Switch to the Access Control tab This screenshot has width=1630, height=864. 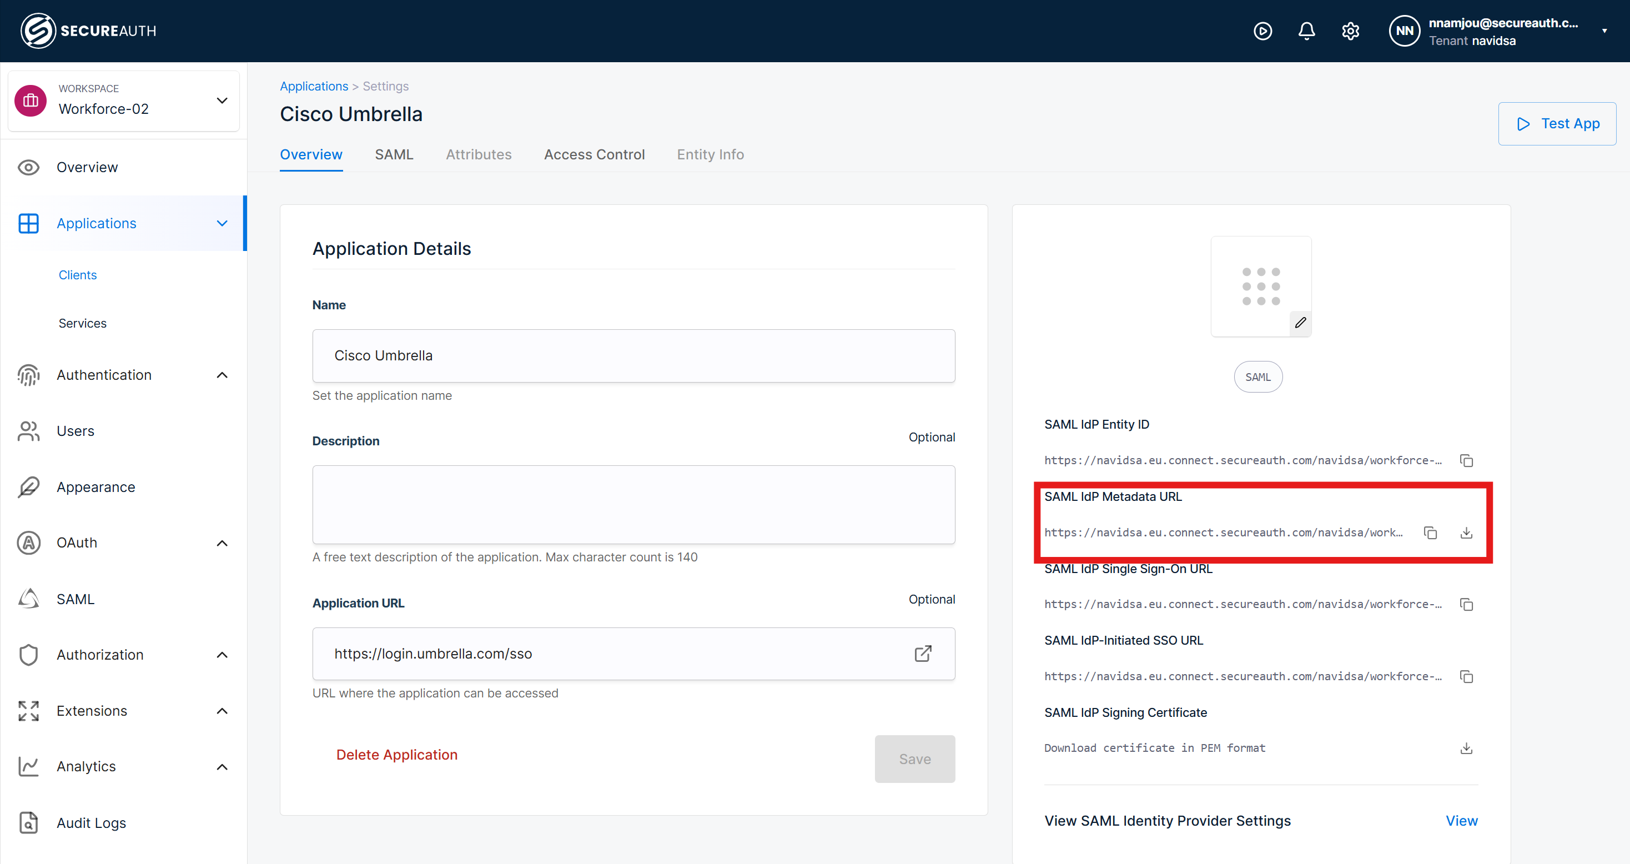point(594,154)
